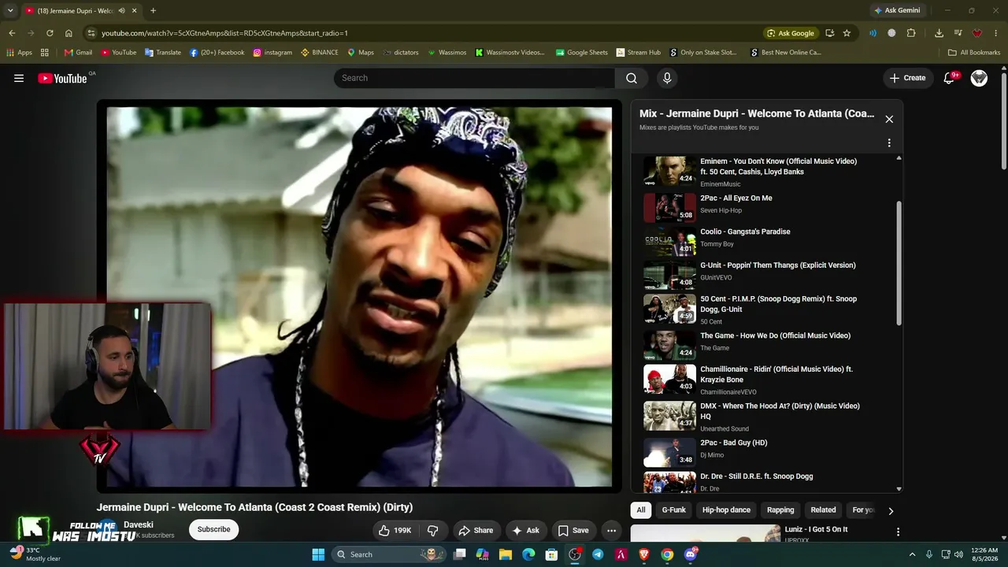Click the Subscribe button for Daveski
Screen dimensions: 1008x567
(213, 529)
